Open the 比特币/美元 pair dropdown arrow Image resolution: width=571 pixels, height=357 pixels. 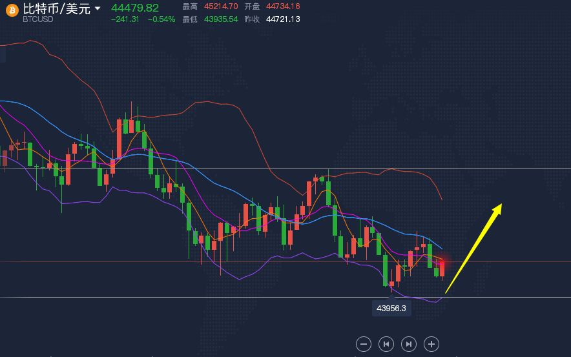(98, 8)
